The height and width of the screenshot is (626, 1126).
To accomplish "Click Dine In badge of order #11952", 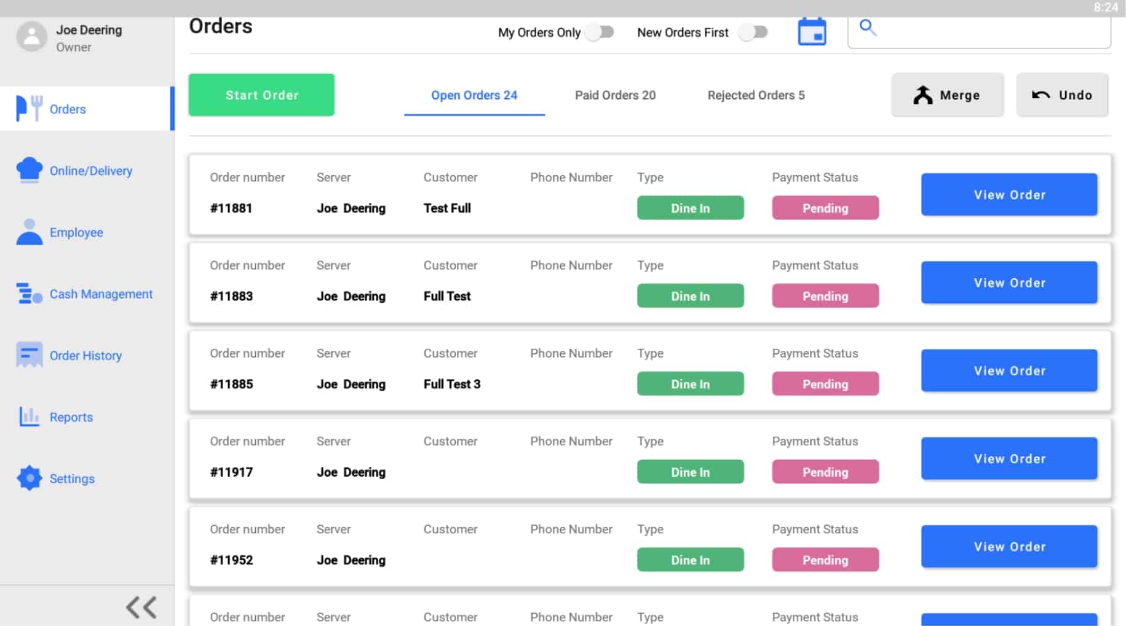I will point(690,560).
